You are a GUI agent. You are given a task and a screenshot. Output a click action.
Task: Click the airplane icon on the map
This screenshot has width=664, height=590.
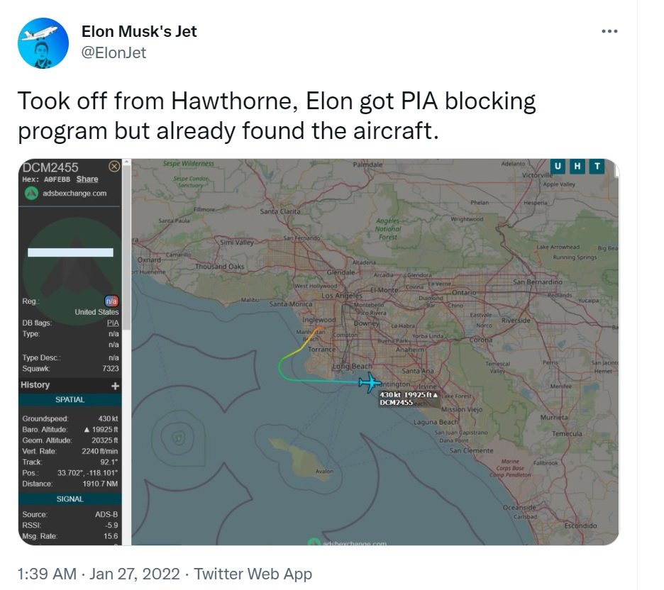pyautogui.click(x=369, y=383)
